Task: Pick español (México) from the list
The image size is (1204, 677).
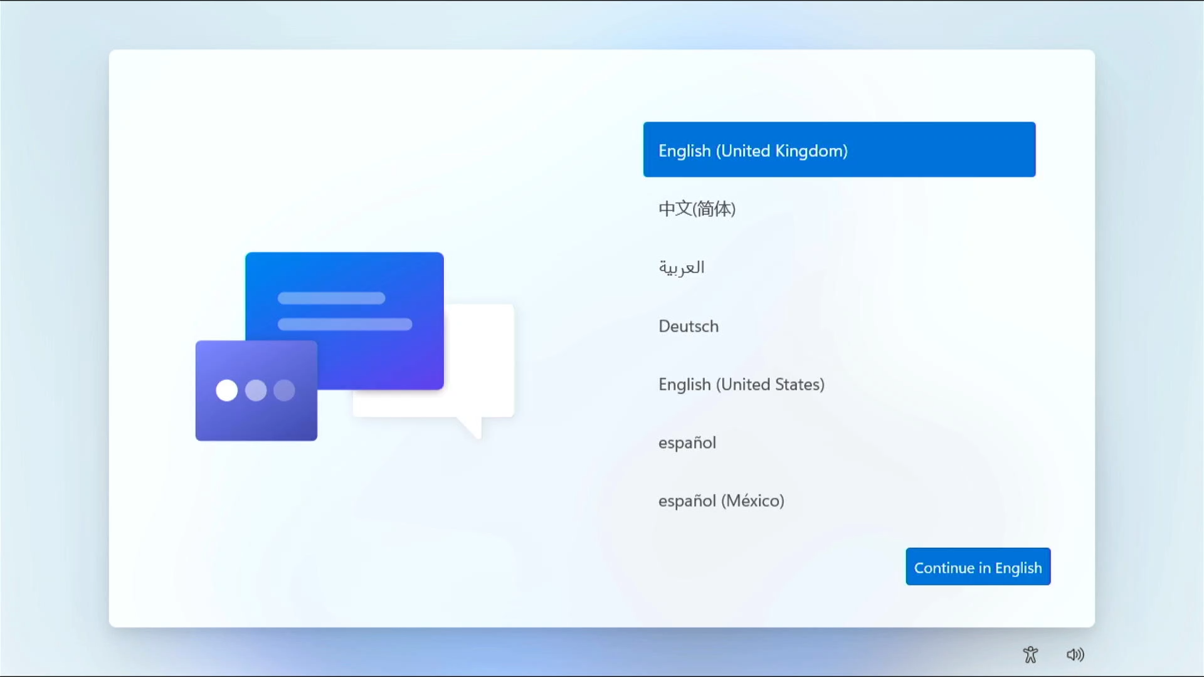Action: (839, 501)
